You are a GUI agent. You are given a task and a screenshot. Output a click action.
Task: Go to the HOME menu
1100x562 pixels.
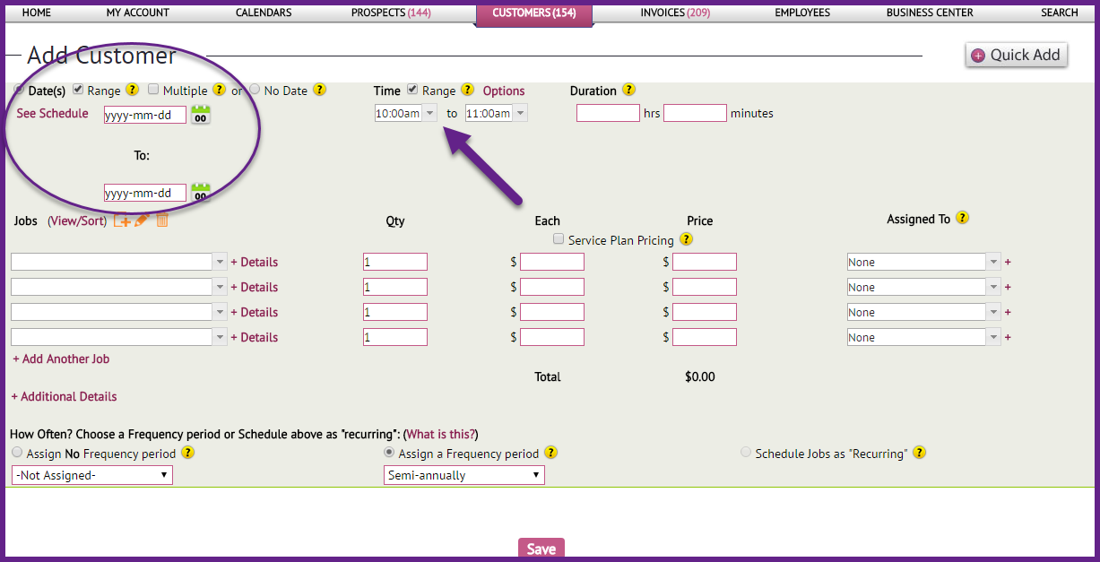[36, 13]
